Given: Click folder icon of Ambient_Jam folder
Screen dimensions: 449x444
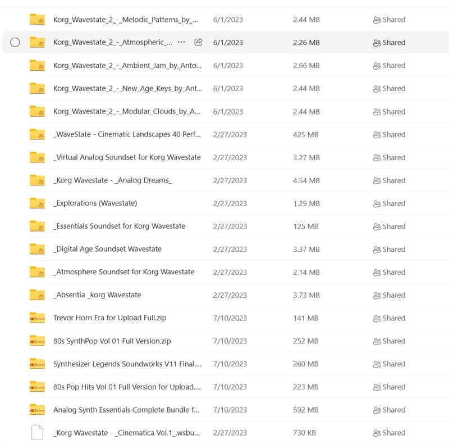Looking at the screenshot, I should [x=37, y=65].
